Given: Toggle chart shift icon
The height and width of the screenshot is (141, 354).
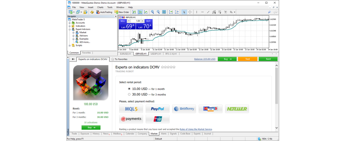Looking at the screenshot, I should 177,12.
